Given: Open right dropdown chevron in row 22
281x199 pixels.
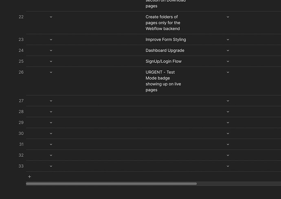Looking at the screenshot, I should [x=228, y=17].
